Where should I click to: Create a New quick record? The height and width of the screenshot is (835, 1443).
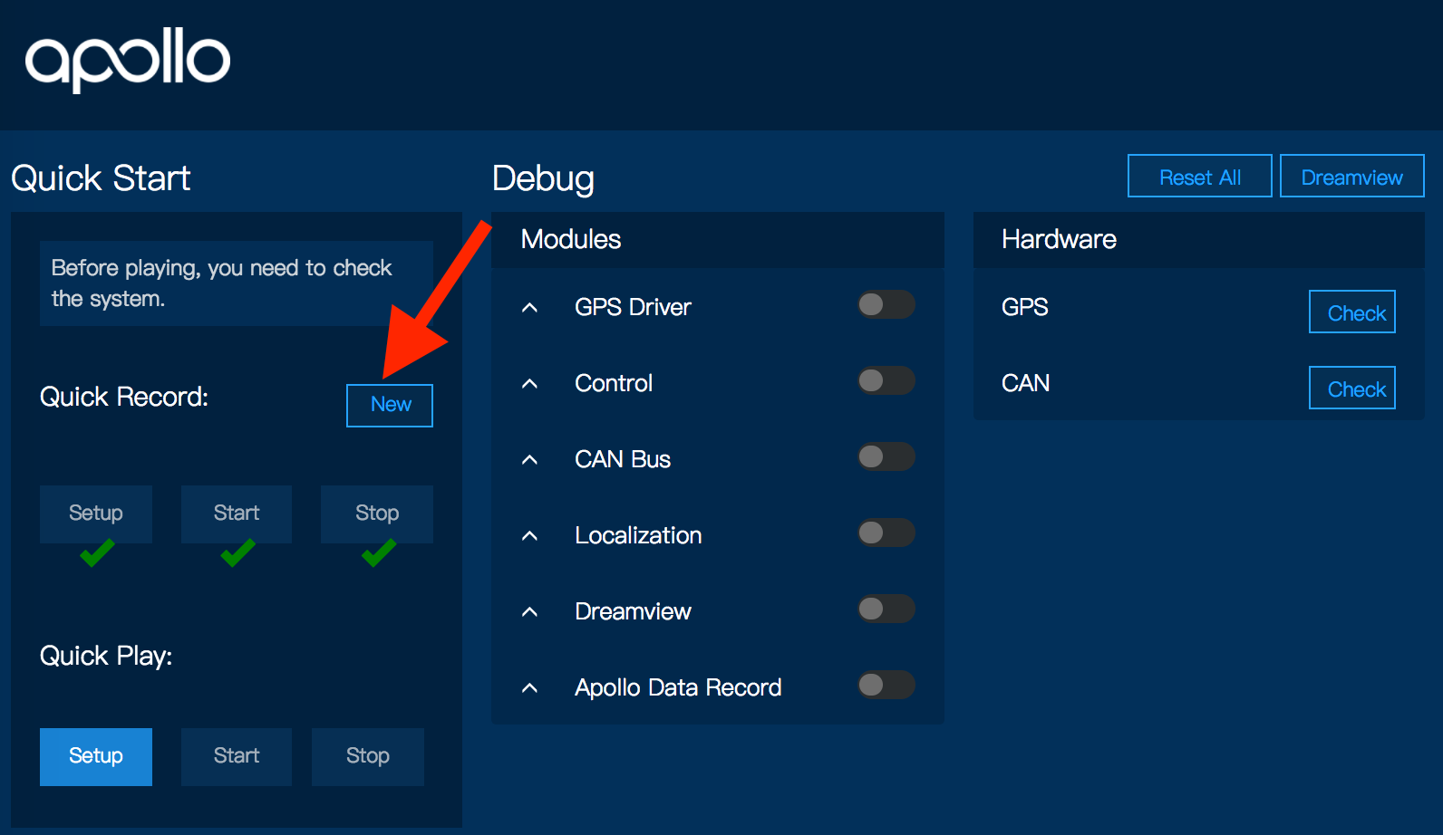[390, 405]
